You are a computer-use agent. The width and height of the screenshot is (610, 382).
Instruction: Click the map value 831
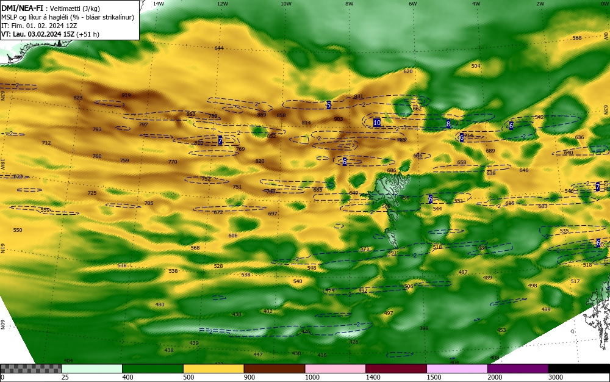358,97
